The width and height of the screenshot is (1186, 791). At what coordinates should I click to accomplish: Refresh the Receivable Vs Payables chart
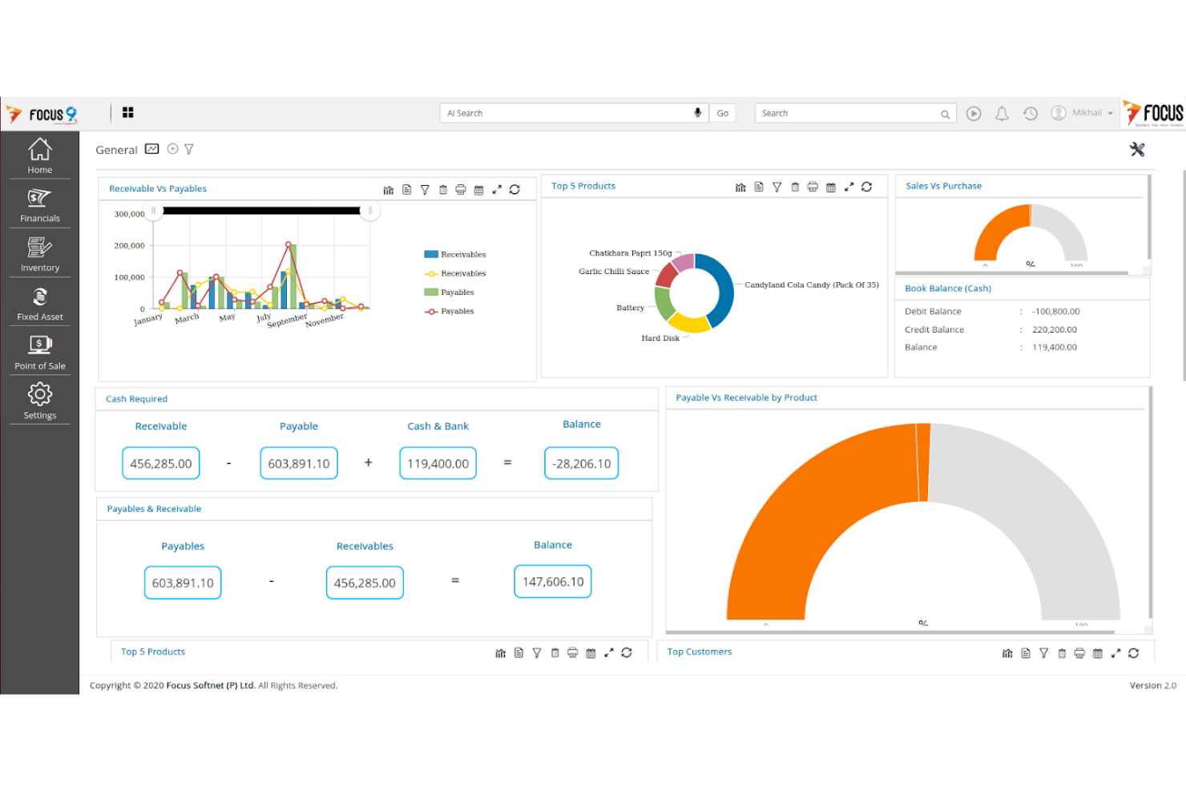[515, 189]
